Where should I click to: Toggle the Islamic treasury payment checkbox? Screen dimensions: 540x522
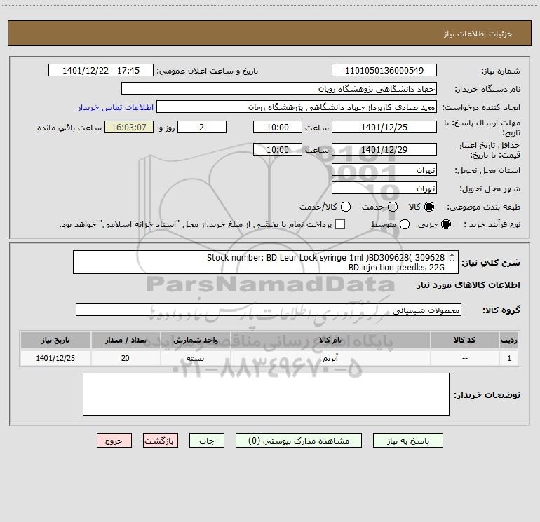pyautogui.click(x=340, y=224)
